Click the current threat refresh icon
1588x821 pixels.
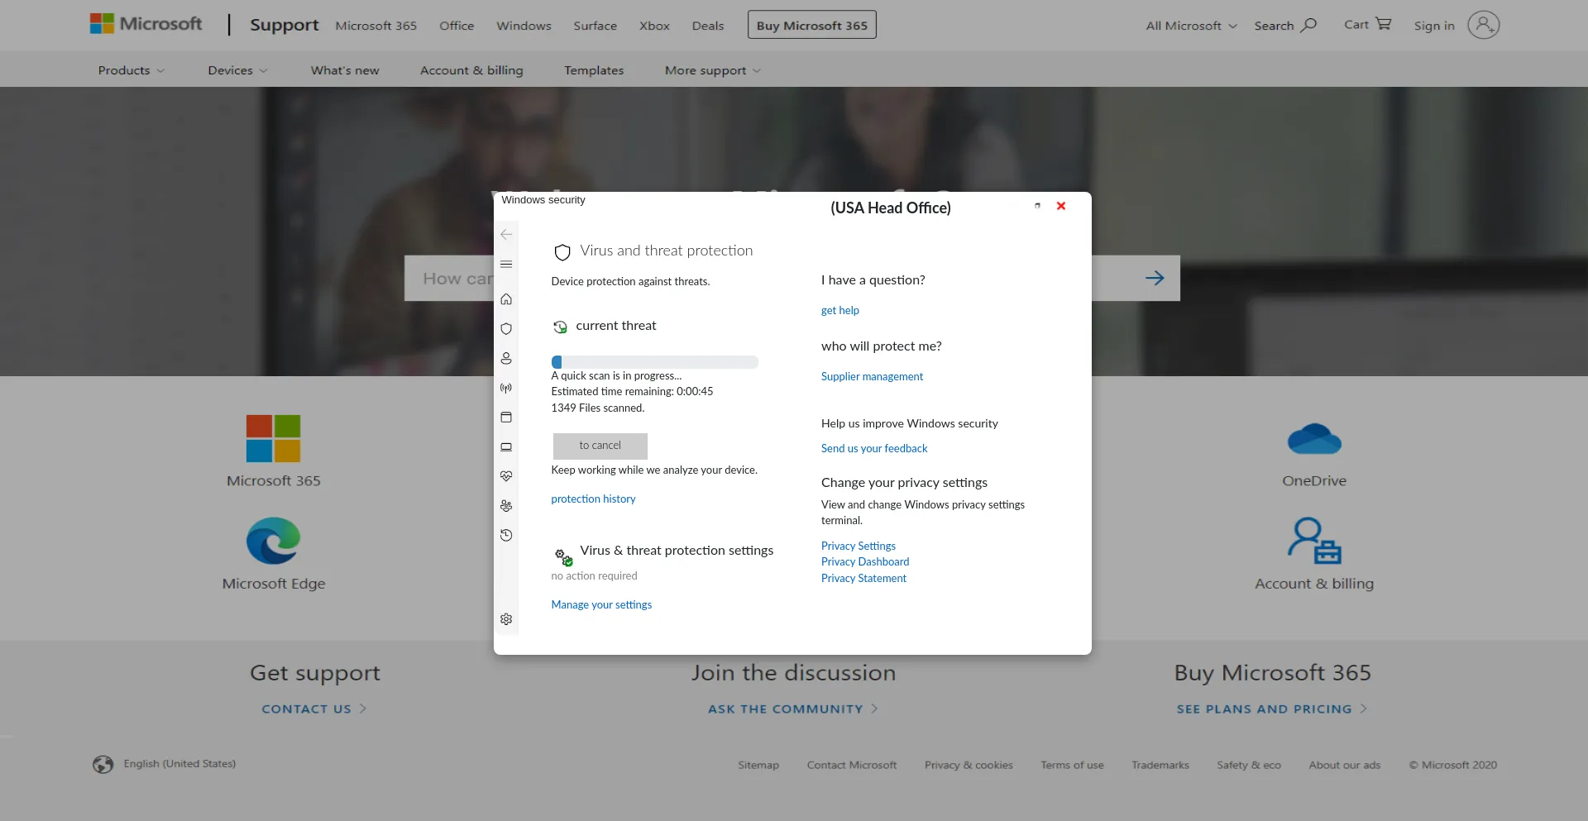(x=560, y=327)
